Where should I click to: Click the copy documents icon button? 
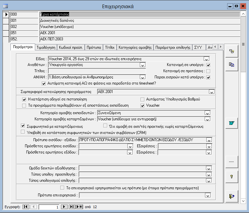tap(232, 65)
